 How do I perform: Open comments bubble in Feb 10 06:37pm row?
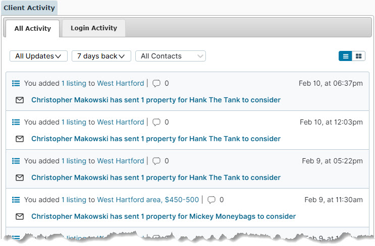pos(156,83)
